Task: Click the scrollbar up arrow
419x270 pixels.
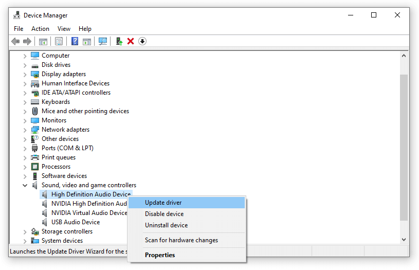Action: (404, 56)
